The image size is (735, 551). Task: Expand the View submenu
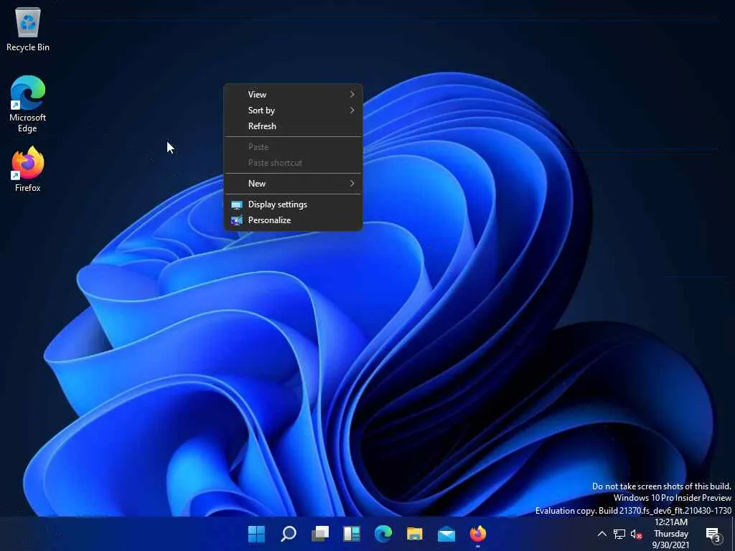coord(294,94)
